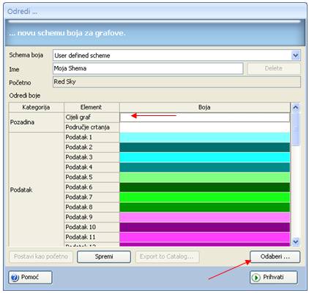Pick the Podatak 6 dark green swatch

coord(205,187)
